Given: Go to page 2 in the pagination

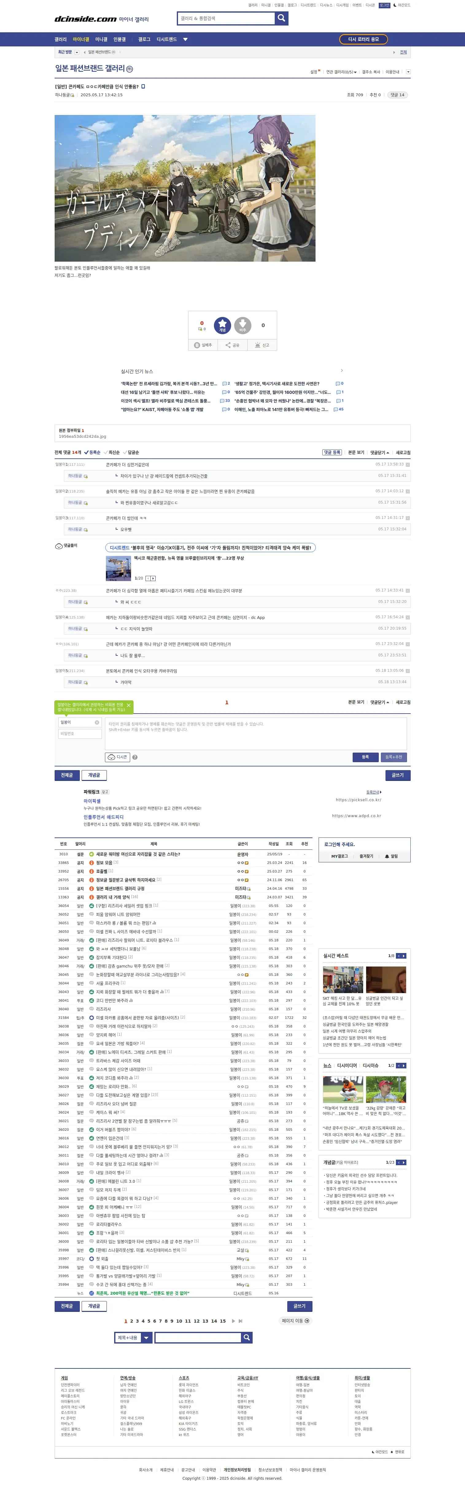Looking at the screenshot, I should (x=132, y=1321).
